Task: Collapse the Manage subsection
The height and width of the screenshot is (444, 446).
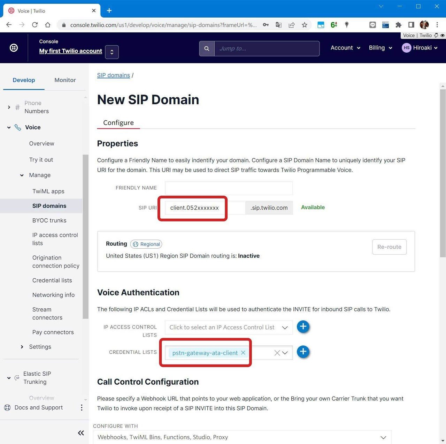Action: click(x=22, y=175)
